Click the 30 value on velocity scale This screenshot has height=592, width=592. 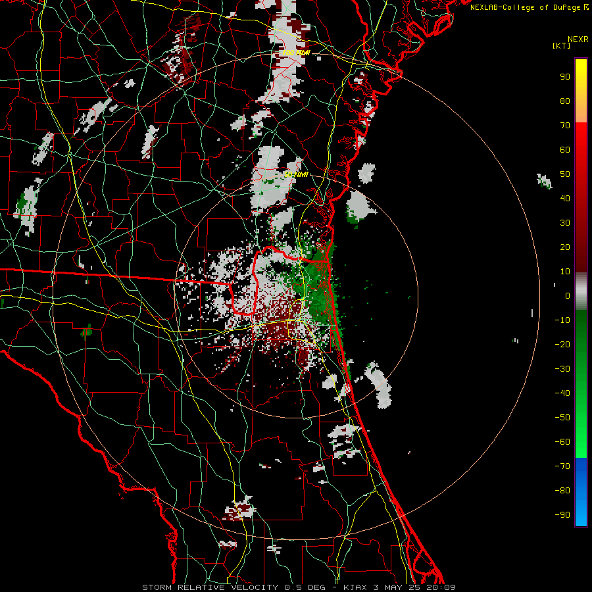[x=565, y=223]
